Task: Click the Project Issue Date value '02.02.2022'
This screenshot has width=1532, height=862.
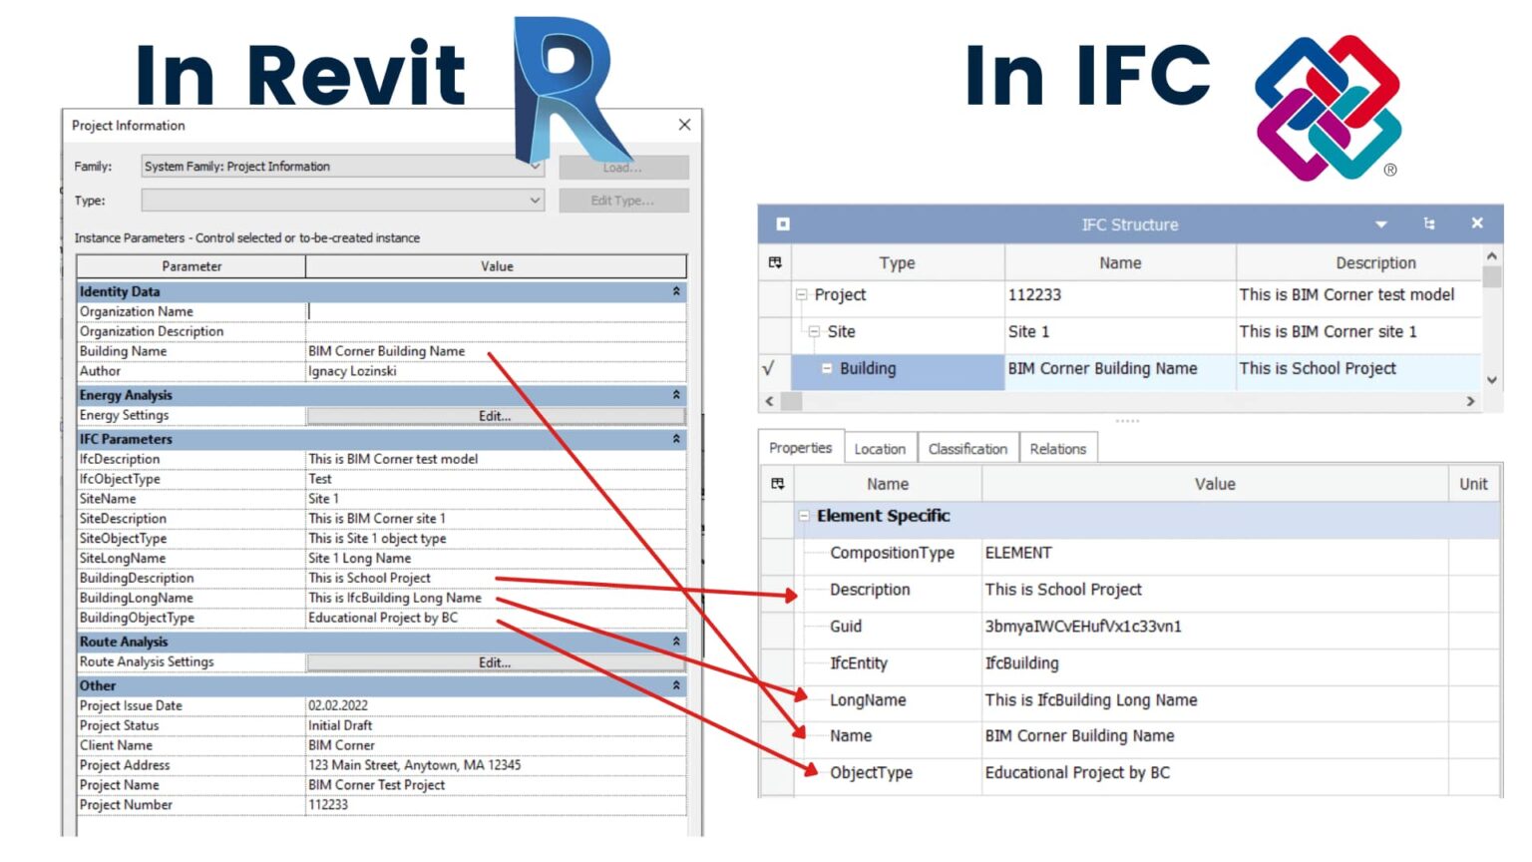Action: click(x=338, y=705)
